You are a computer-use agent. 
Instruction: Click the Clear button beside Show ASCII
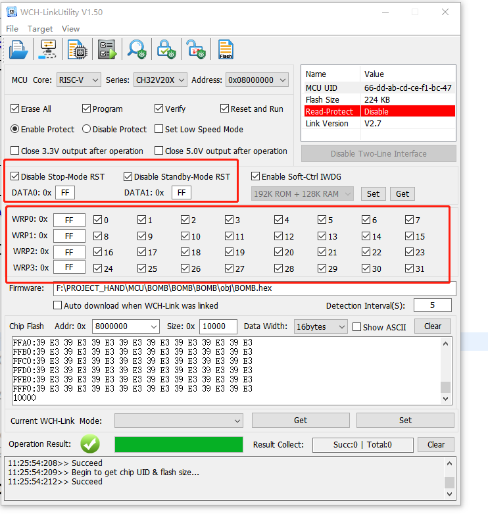pyautogui.click(x=432, y=326)
